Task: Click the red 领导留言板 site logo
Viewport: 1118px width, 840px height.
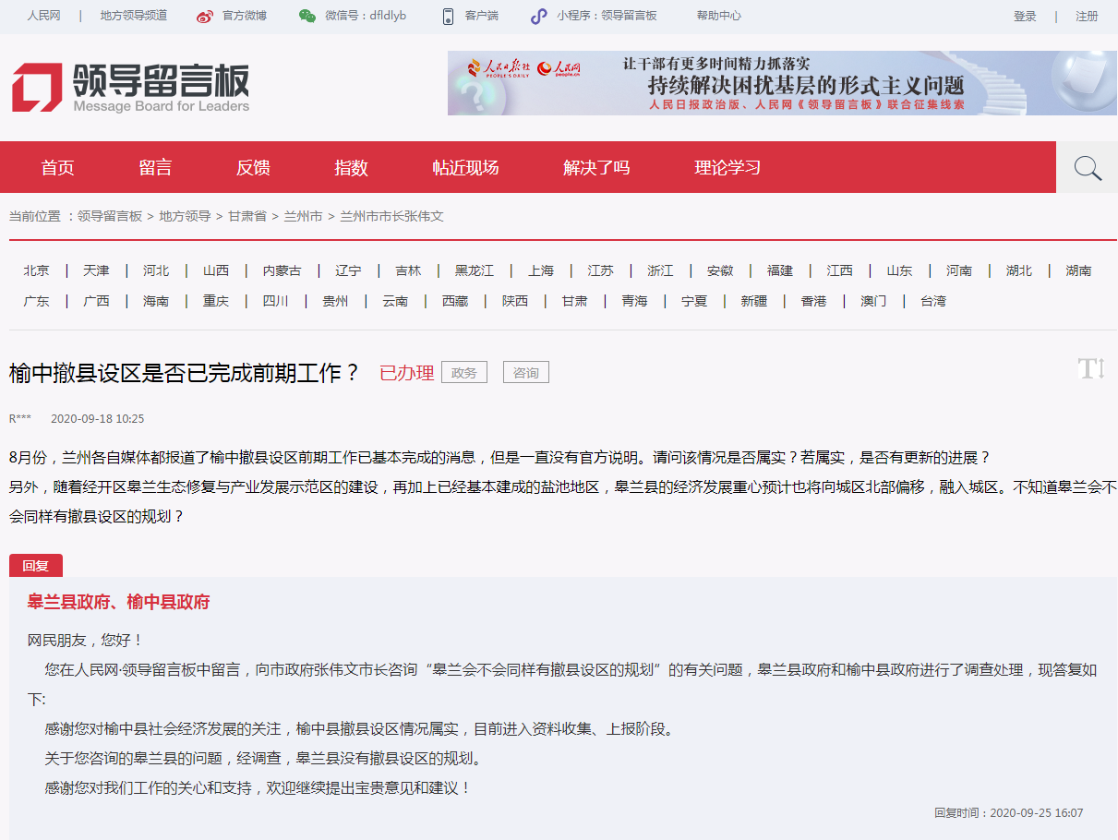Action: coord(130,88)
